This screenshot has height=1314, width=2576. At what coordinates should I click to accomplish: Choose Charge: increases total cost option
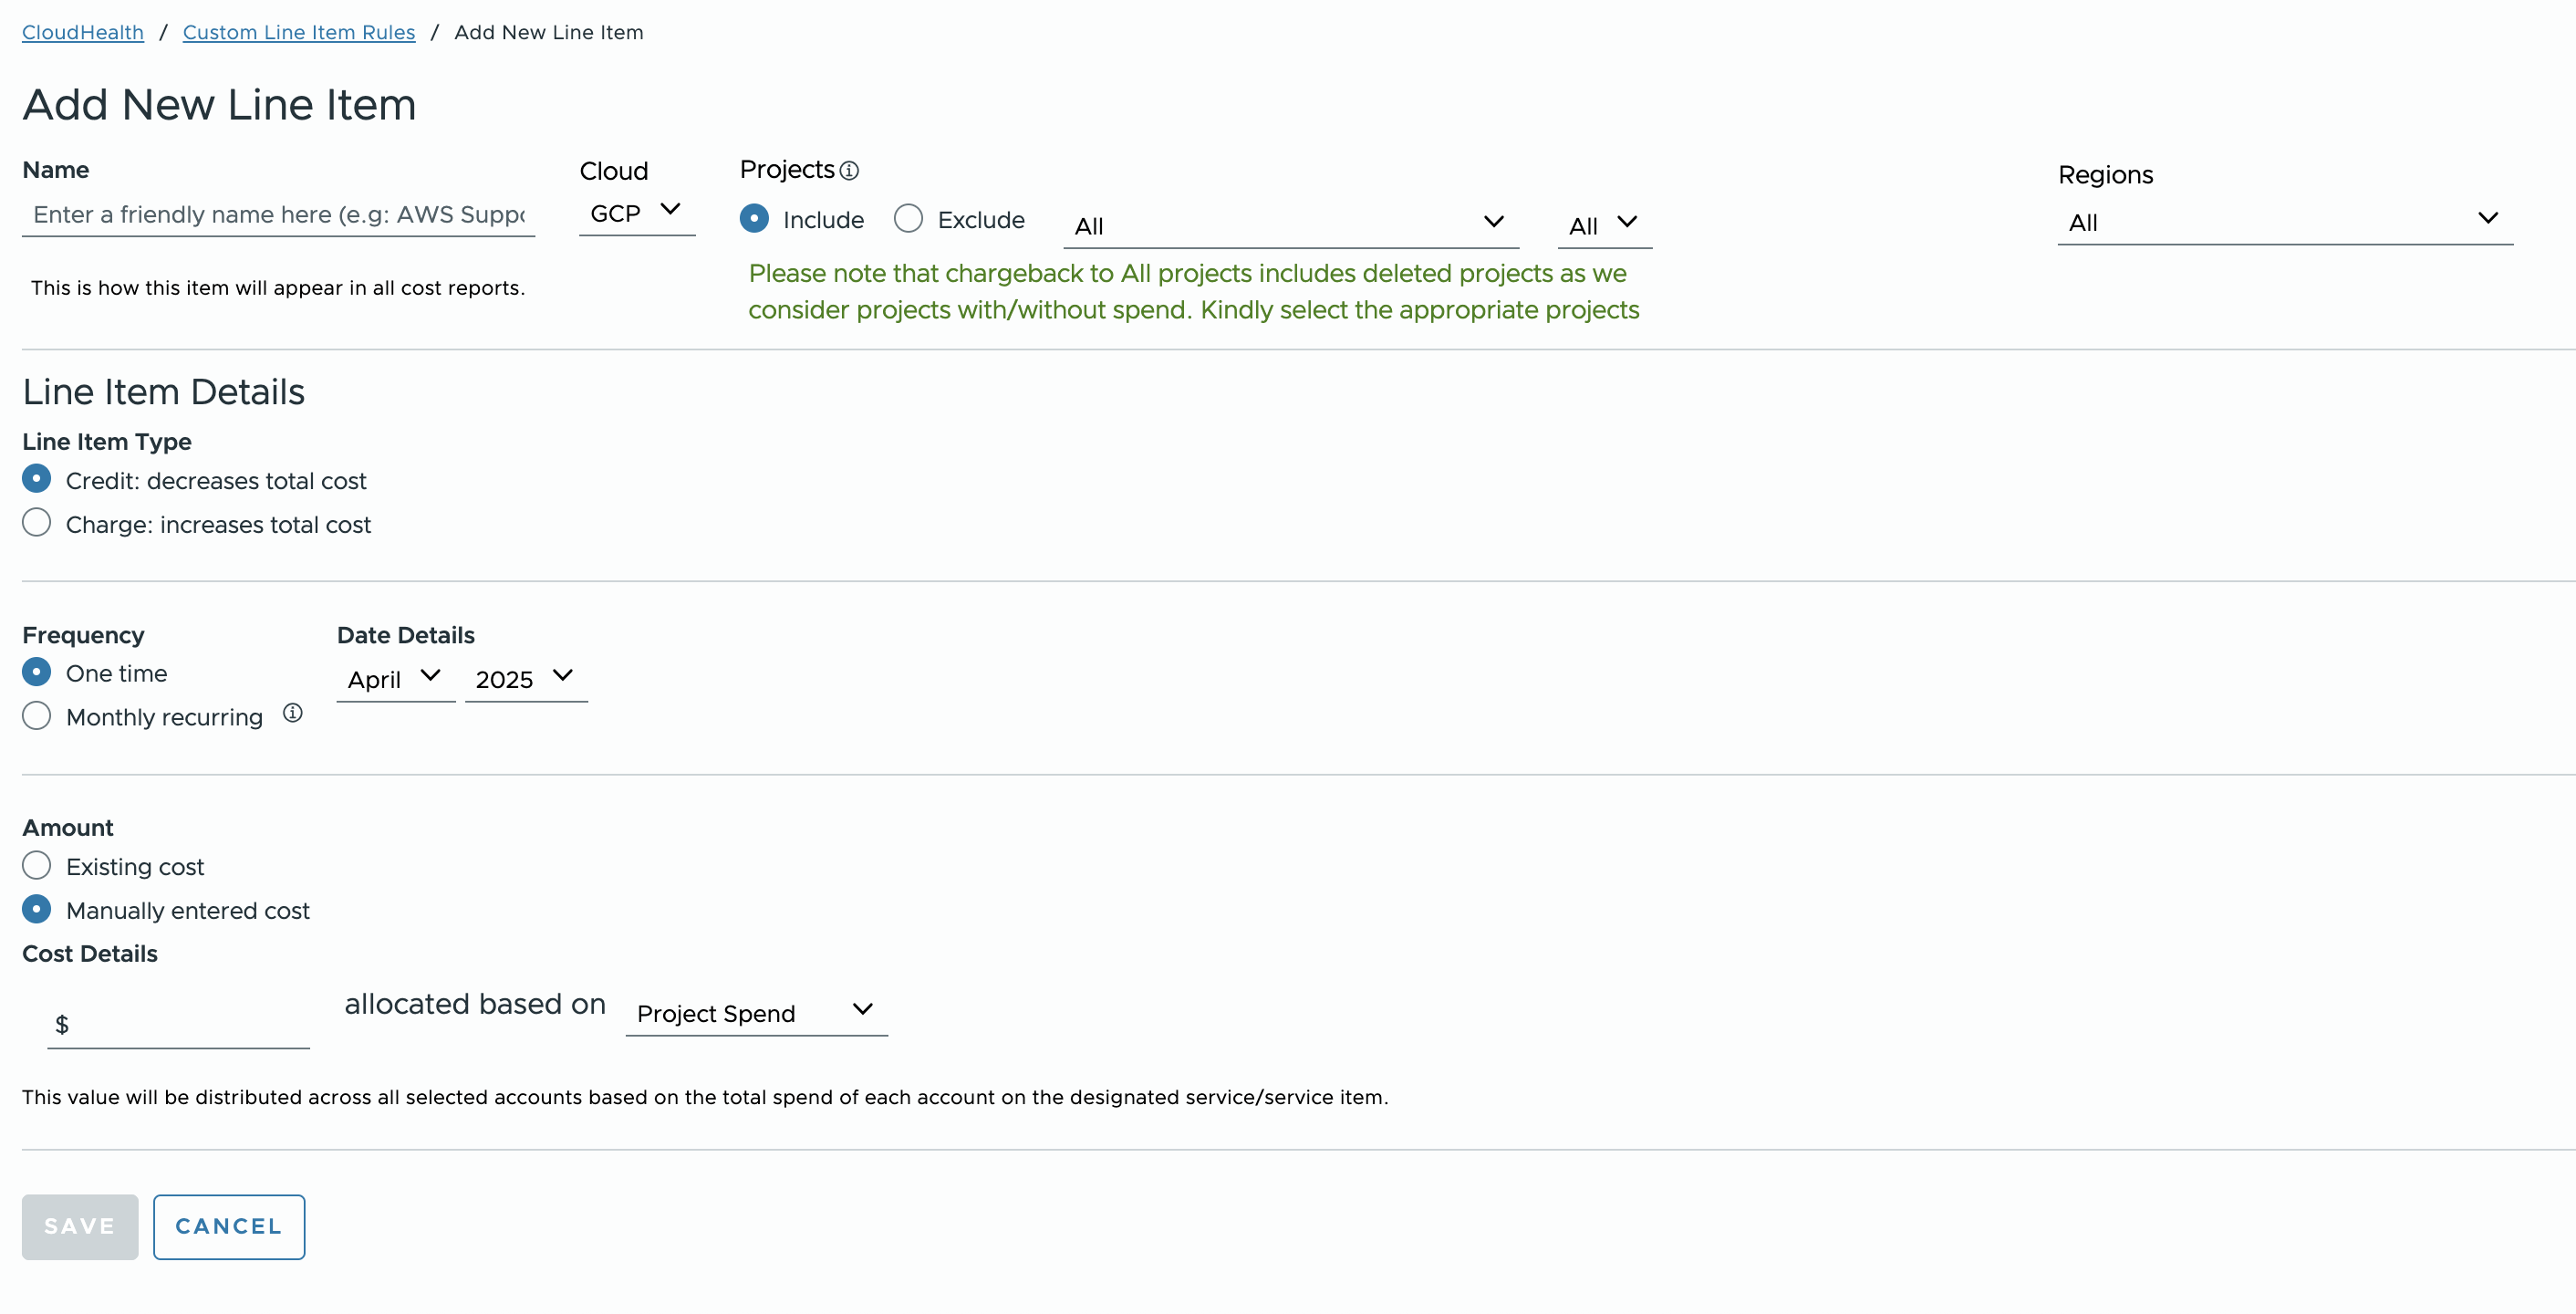[x=37, y=523]
